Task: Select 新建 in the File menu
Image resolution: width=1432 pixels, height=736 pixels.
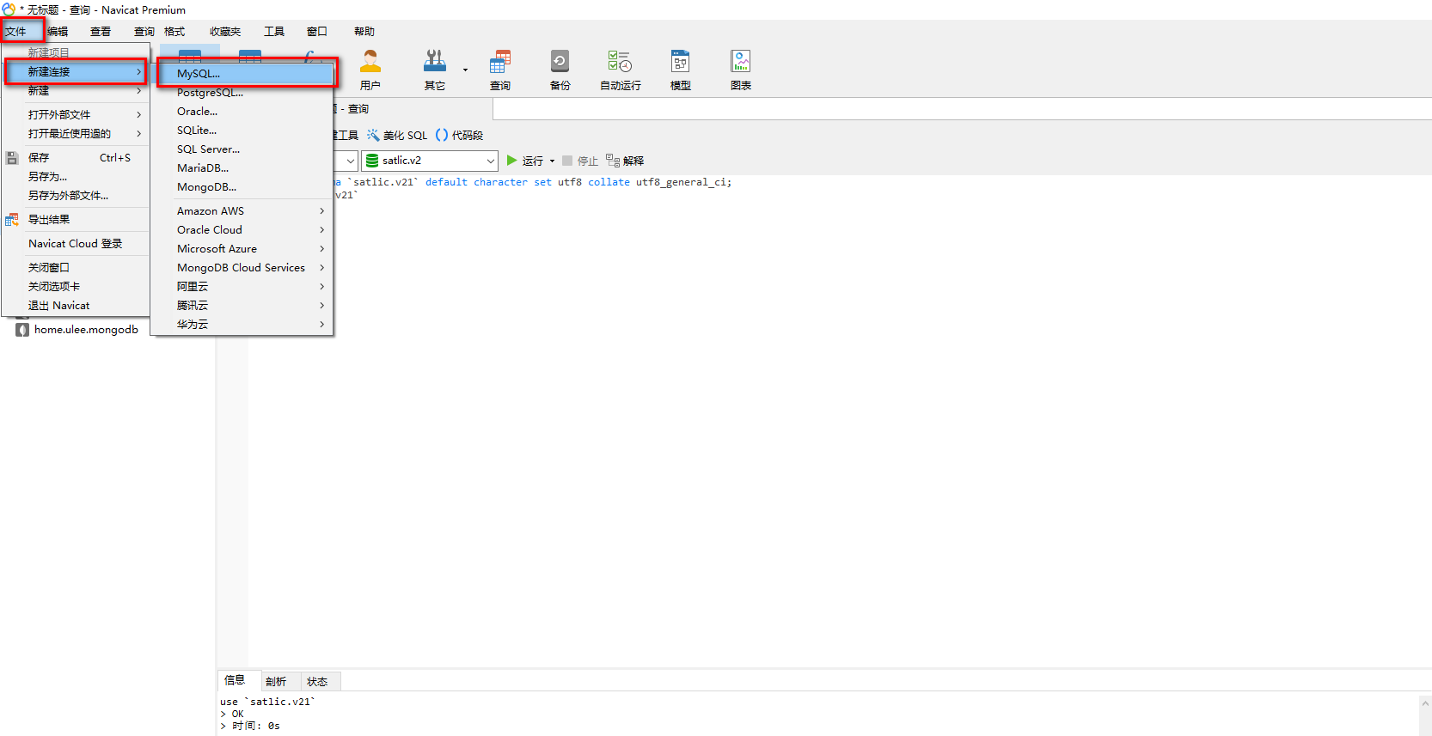Action: click(x=76, y=91)
